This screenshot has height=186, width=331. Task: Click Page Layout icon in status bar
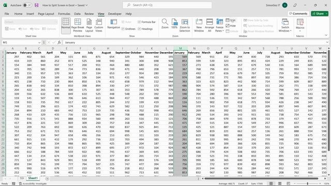(280, 183)
